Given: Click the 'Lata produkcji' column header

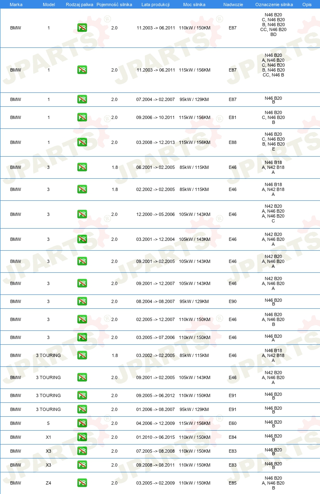Looking at the screenshot, I should click(155, 4).
